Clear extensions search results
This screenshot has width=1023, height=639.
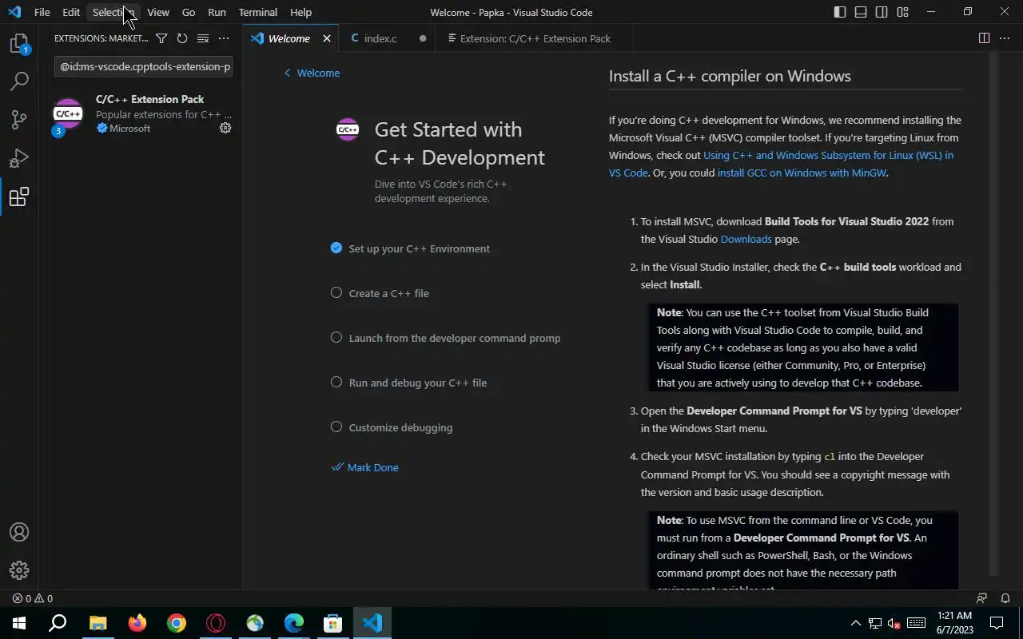(x=203, y=38)
